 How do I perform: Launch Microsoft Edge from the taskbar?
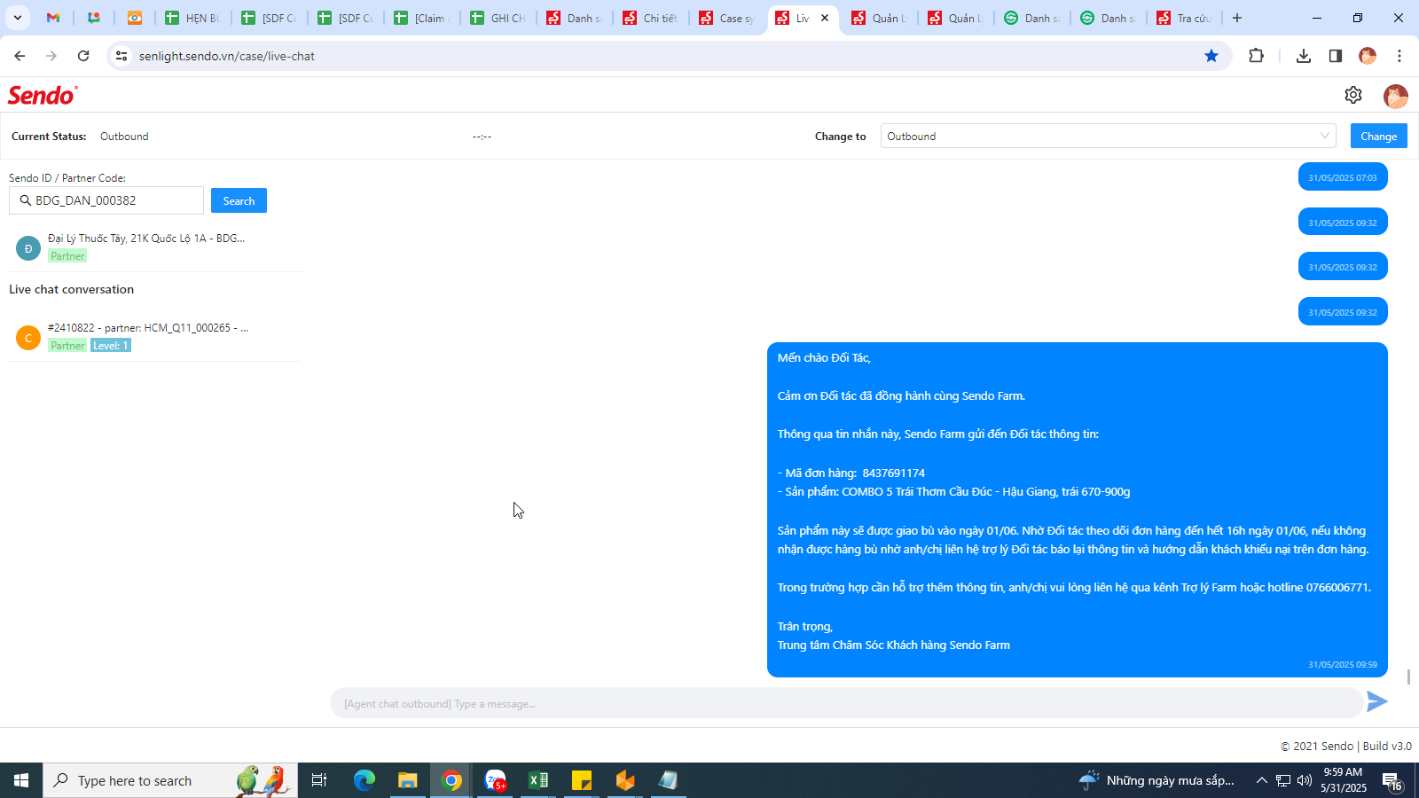[x=365, y=780]
